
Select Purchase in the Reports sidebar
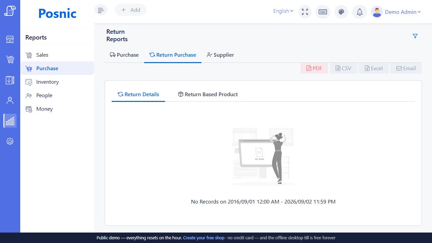57,68
